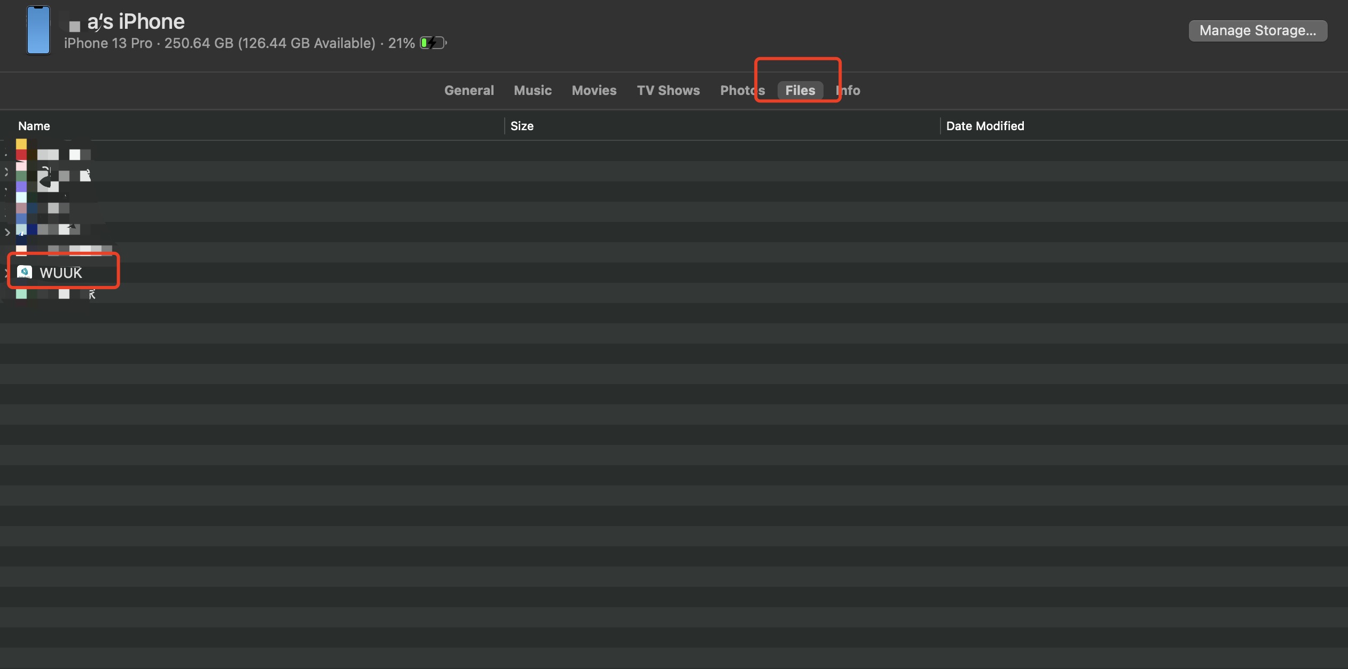
Task: Sort by the Name column header
Action: tap(34, 126)
